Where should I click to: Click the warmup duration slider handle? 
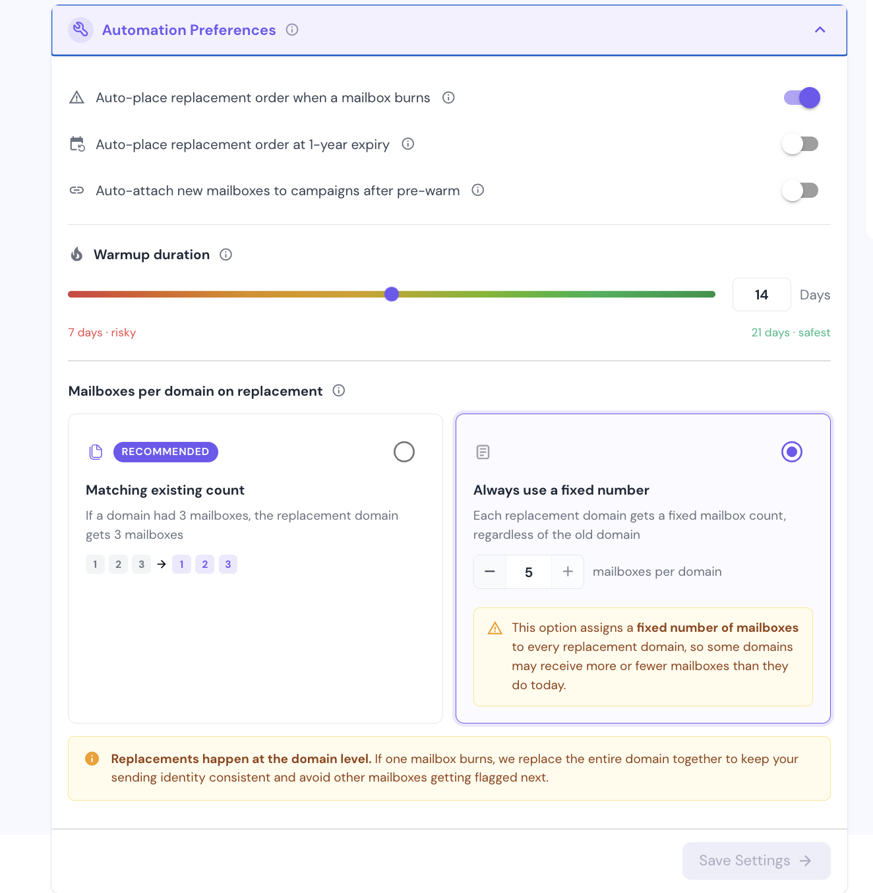(x=392, y=294)
